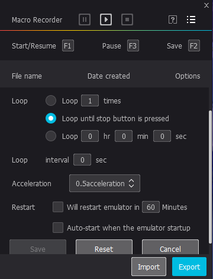Image resolution: width=213 pixels, height=279 pixels.
Task: Stop recording using the square icon
Action: tap(127, 20)
